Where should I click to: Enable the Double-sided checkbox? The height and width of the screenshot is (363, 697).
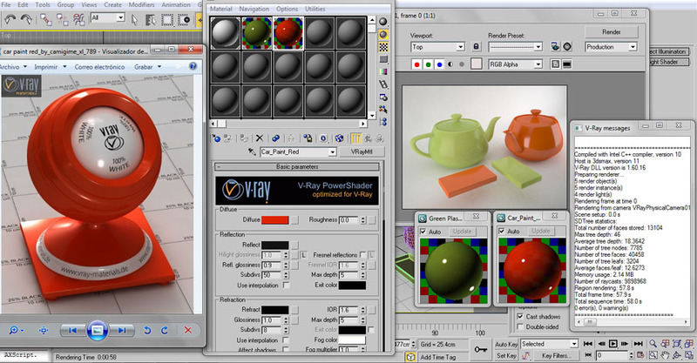[x=520, y=327]
